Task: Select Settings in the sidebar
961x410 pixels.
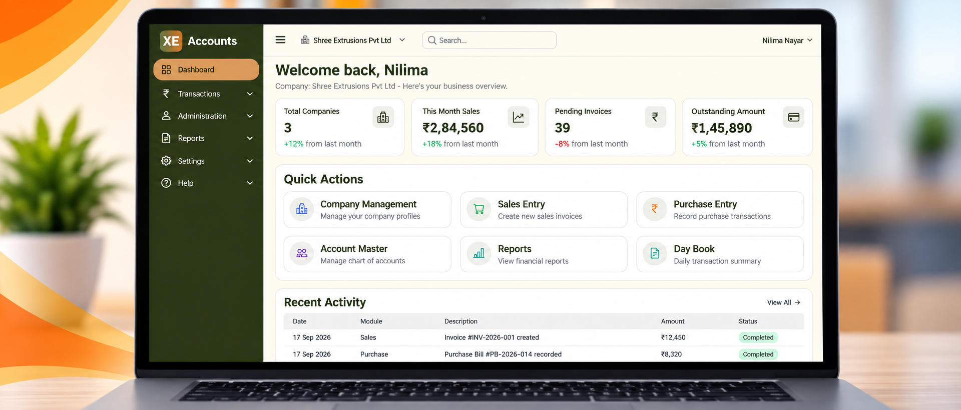Action: point(206,161)
